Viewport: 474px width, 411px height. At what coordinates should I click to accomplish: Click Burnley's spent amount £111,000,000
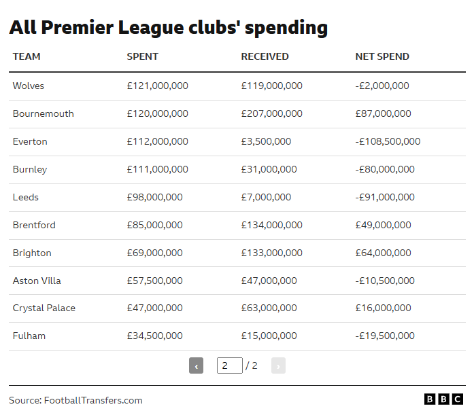(x=158, y=169)
